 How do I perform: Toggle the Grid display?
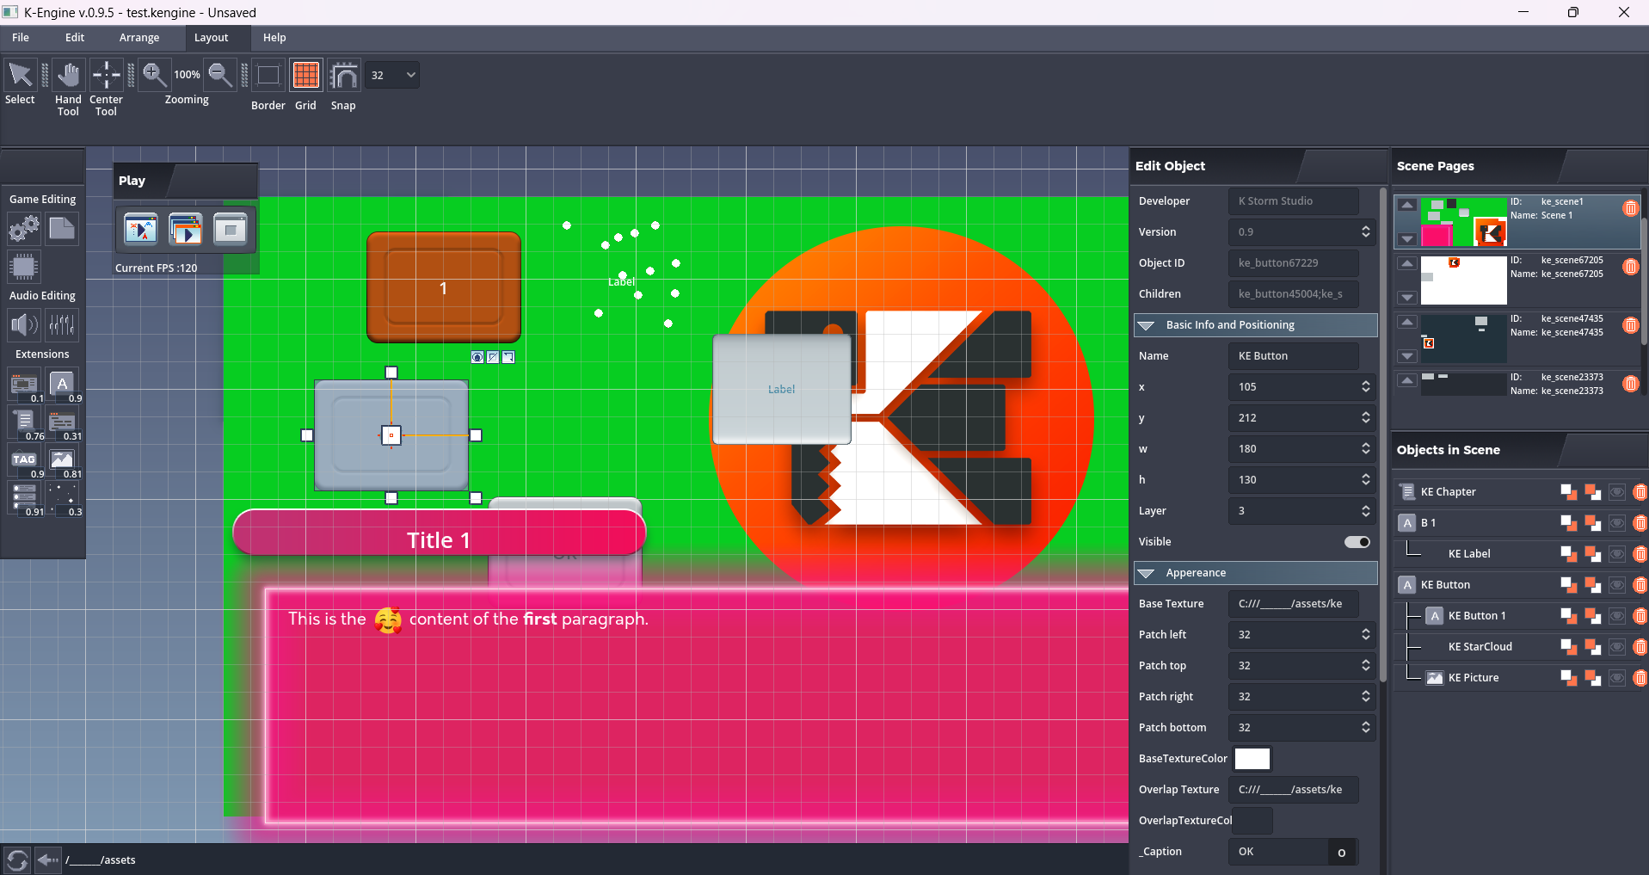point(305,75)
